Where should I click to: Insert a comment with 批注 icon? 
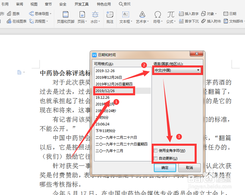coord(110,17)
